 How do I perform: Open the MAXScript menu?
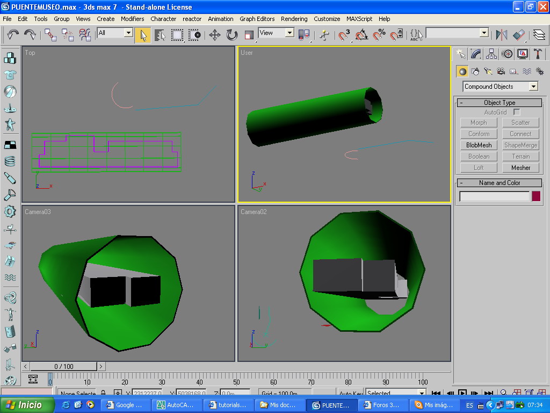click(x=359, y=19)
